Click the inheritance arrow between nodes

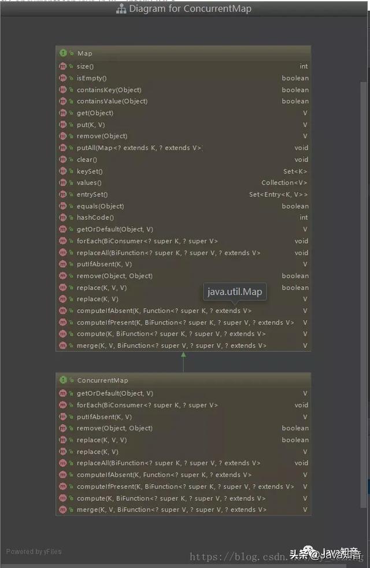[183, 362]
